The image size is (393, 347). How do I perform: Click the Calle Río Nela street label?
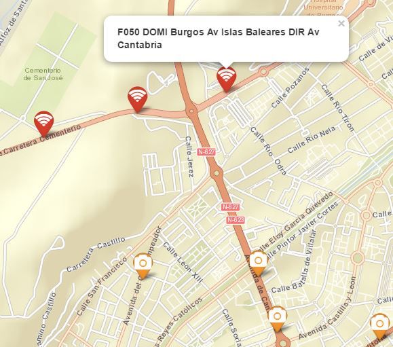point(311,139)
